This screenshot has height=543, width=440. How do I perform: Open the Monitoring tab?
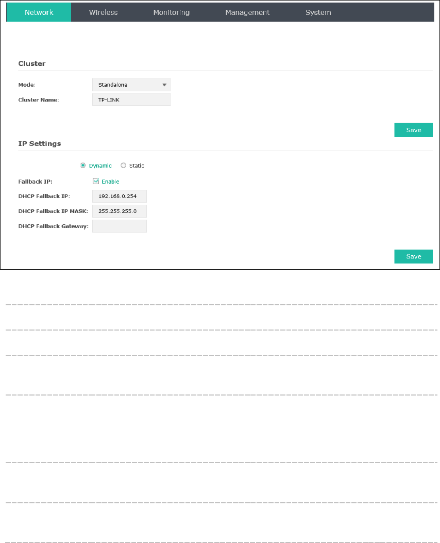point(171,12)
